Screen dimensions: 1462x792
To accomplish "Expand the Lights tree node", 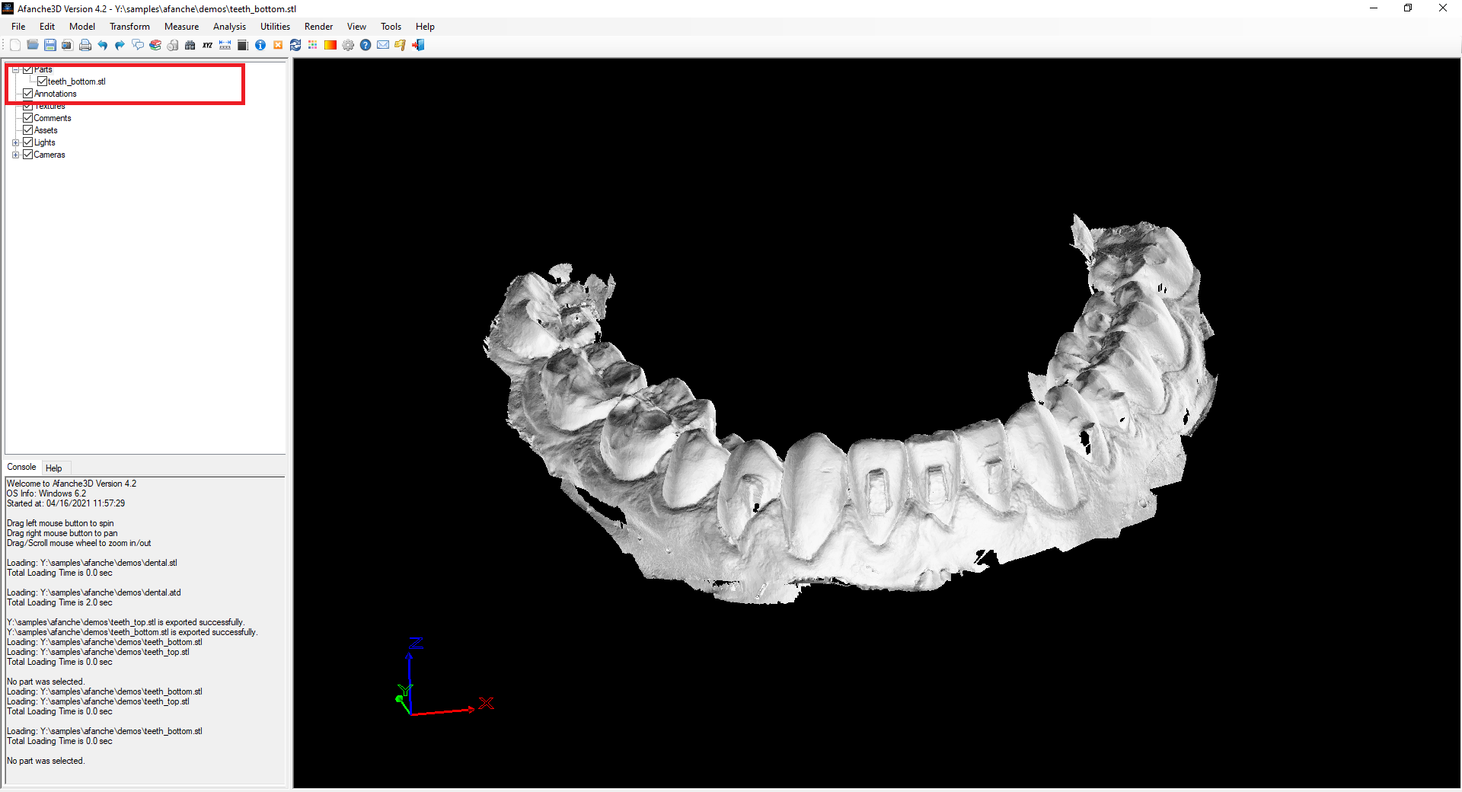I will (x=15, y=142).
